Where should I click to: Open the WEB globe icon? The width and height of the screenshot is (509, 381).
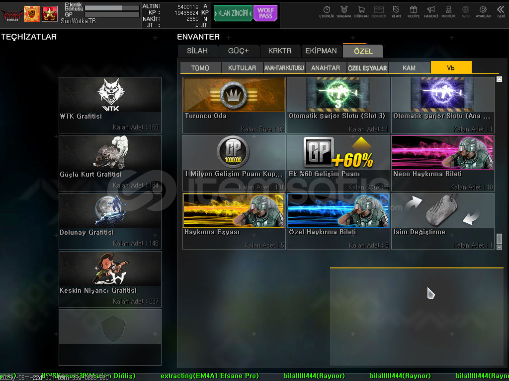pyautogui.click(x=465, y=12)
